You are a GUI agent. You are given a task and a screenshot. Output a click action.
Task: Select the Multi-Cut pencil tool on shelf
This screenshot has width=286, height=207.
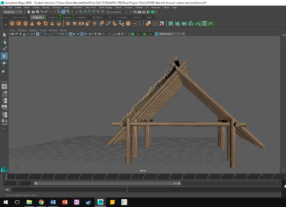(108, 23)
